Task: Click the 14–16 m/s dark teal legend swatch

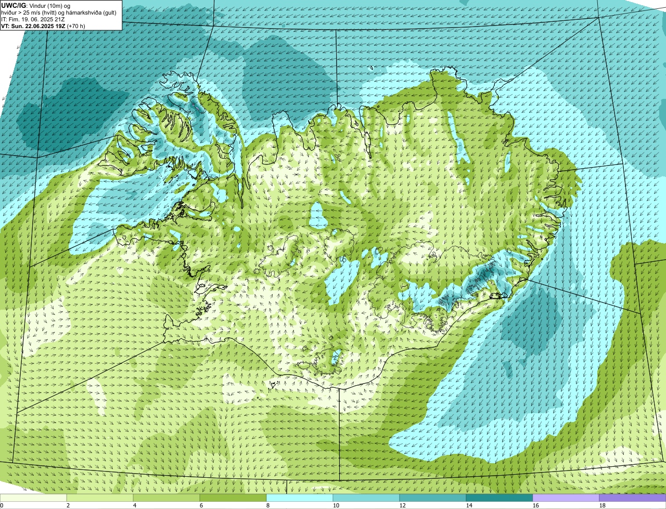Action: point(499,498)
